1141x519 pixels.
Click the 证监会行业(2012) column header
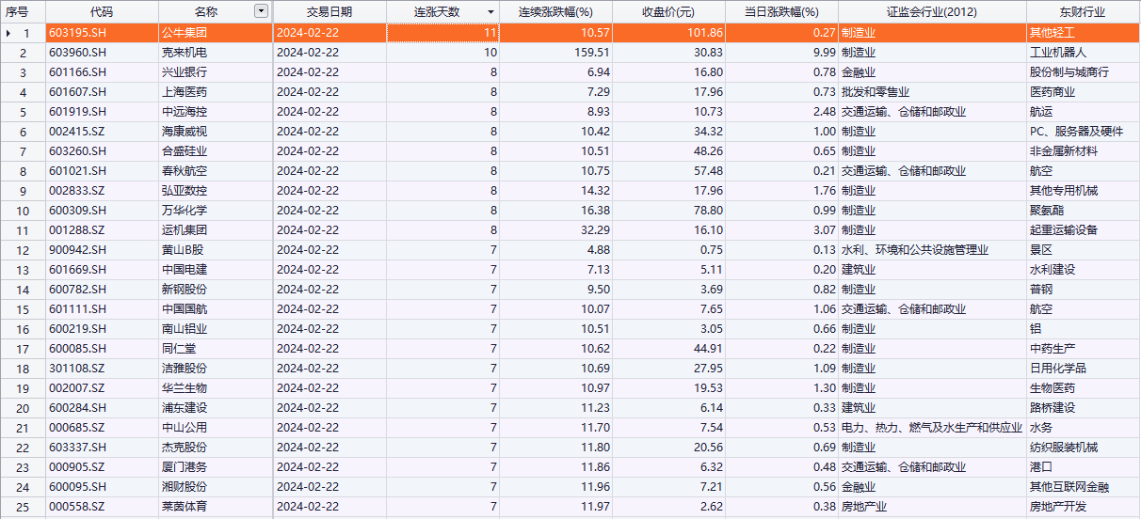point(931,12)
